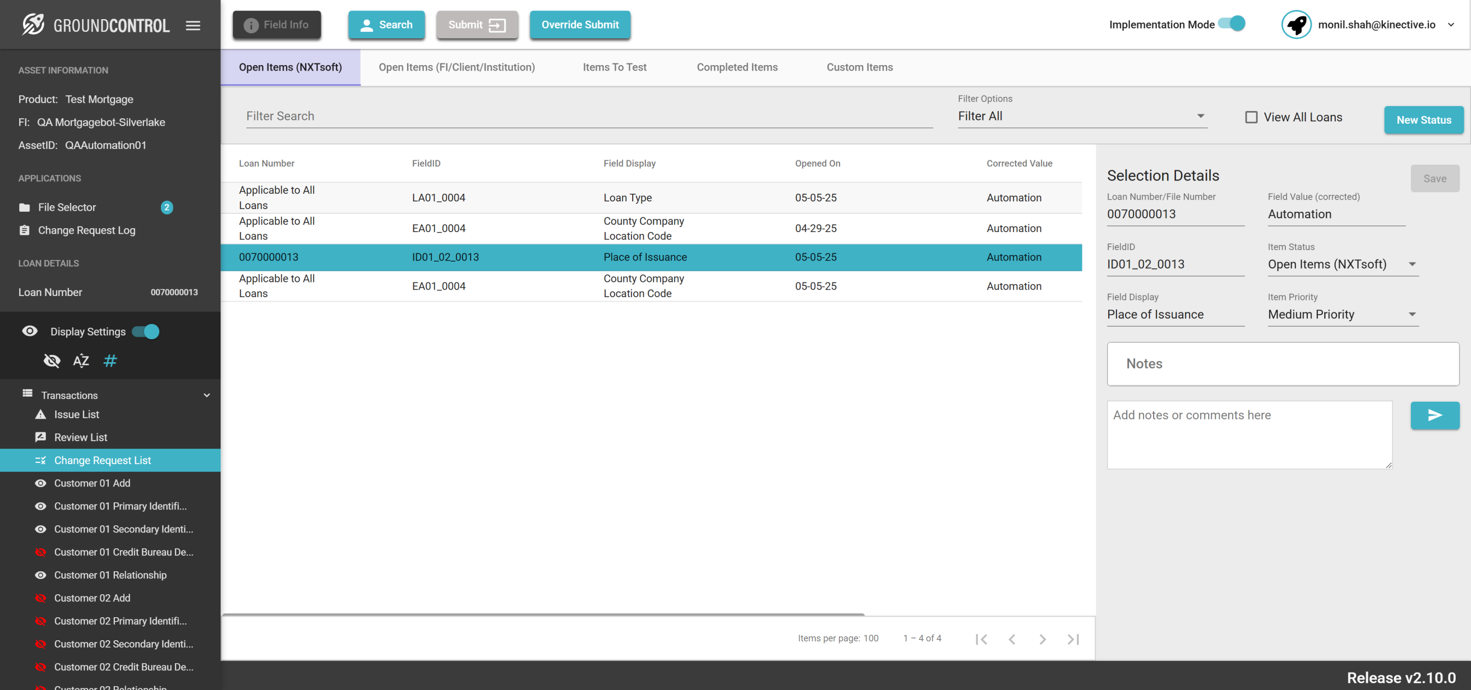Send note with paper plane icon
1471x690 pixels.
pos(1434,415)
